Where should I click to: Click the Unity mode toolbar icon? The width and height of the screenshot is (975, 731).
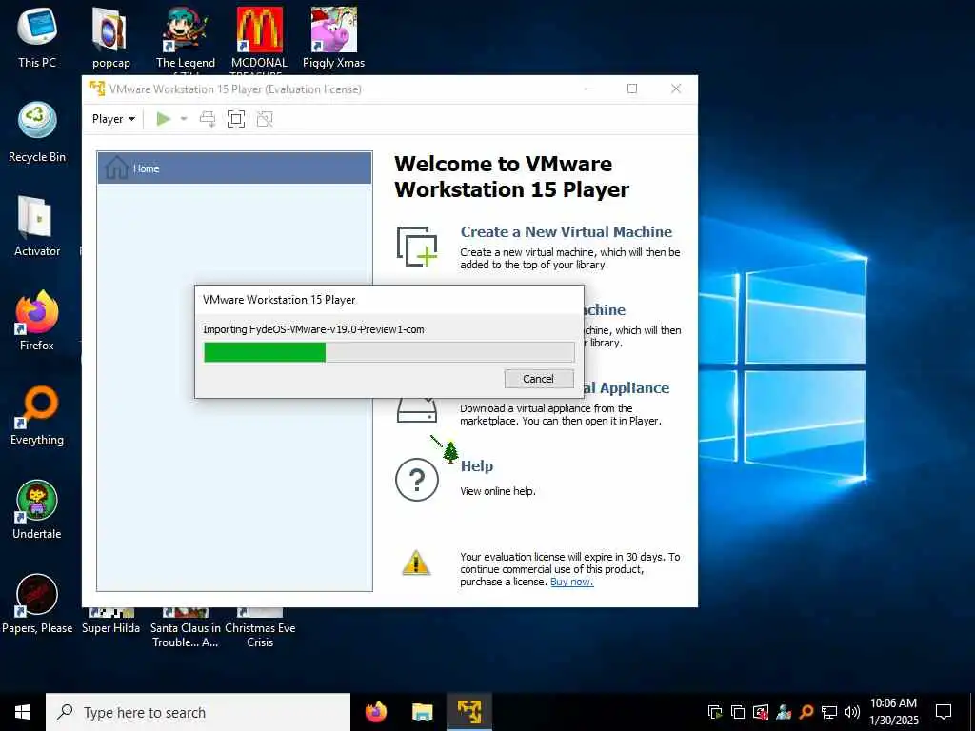[265, 119]
